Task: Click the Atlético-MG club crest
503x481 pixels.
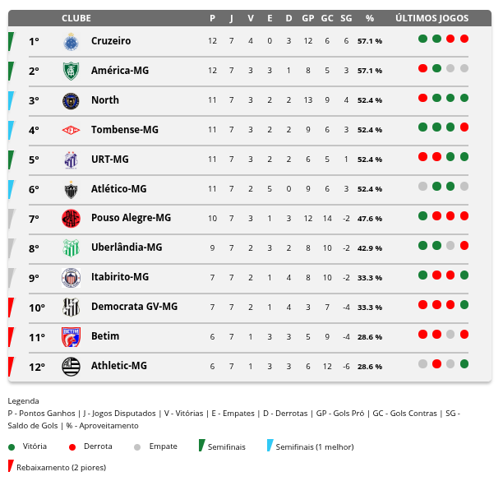Action: coord(71,189)
